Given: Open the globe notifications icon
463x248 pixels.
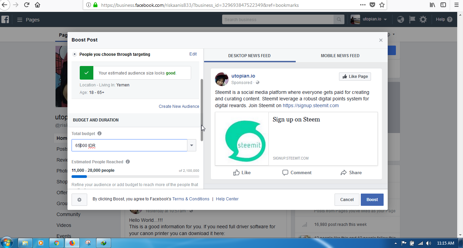Looking at the screenshot, I should coord(401,19).
